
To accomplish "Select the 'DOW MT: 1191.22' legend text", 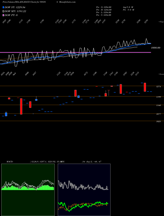I will click(15, 11).
